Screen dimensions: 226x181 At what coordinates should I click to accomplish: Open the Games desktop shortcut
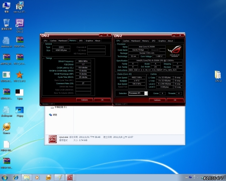[x=6, y=128]
